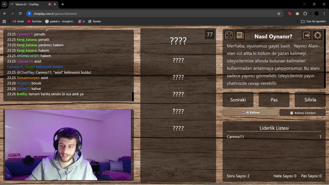
Task: Click the exit arrow icon next to the gear
Action: point(307,35)
